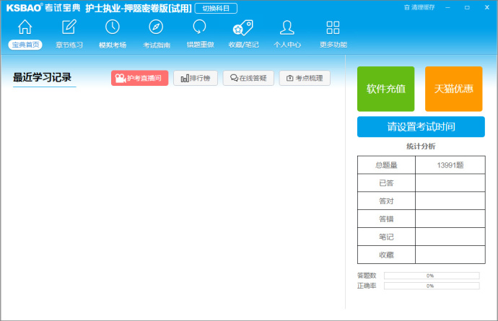Minimize the KSBAO window

coord(447,7)
